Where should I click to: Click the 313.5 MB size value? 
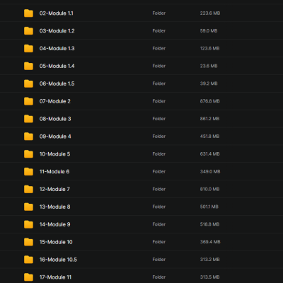210,277
